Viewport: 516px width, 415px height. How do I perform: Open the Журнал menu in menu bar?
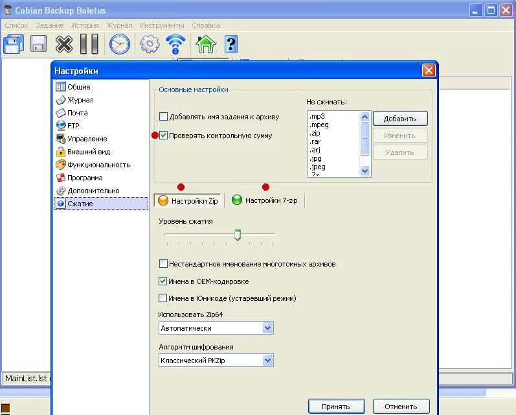point(120,25)
